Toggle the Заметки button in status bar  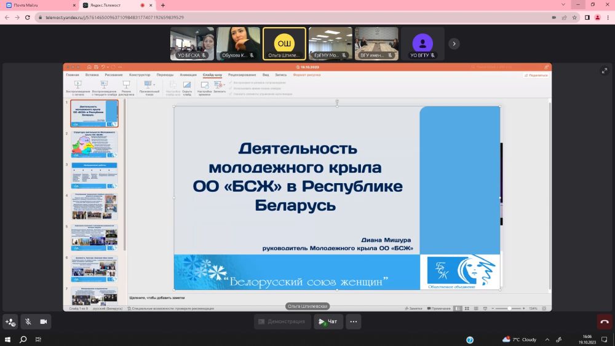point(413,309)
